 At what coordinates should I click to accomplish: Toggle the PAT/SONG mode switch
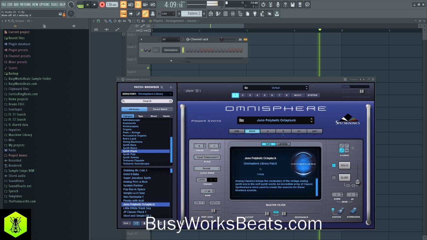(x=80, y=5)
